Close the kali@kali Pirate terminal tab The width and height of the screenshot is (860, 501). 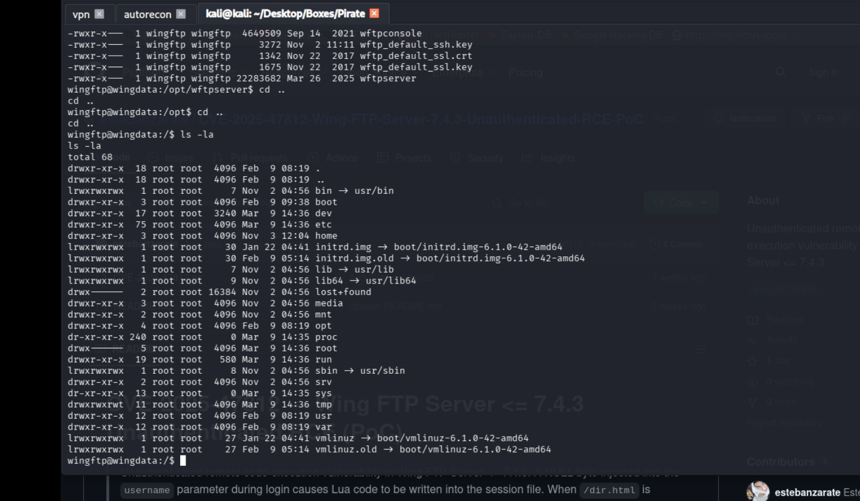(x=374, y=13)
